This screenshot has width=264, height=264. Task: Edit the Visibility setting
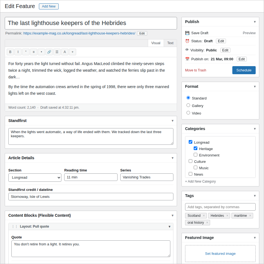pos(225,50)
